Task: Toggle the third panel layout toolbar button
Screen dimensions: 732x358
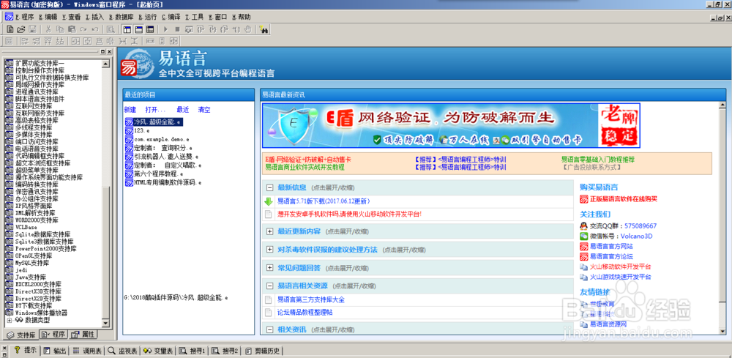Action: coord(150,29)
